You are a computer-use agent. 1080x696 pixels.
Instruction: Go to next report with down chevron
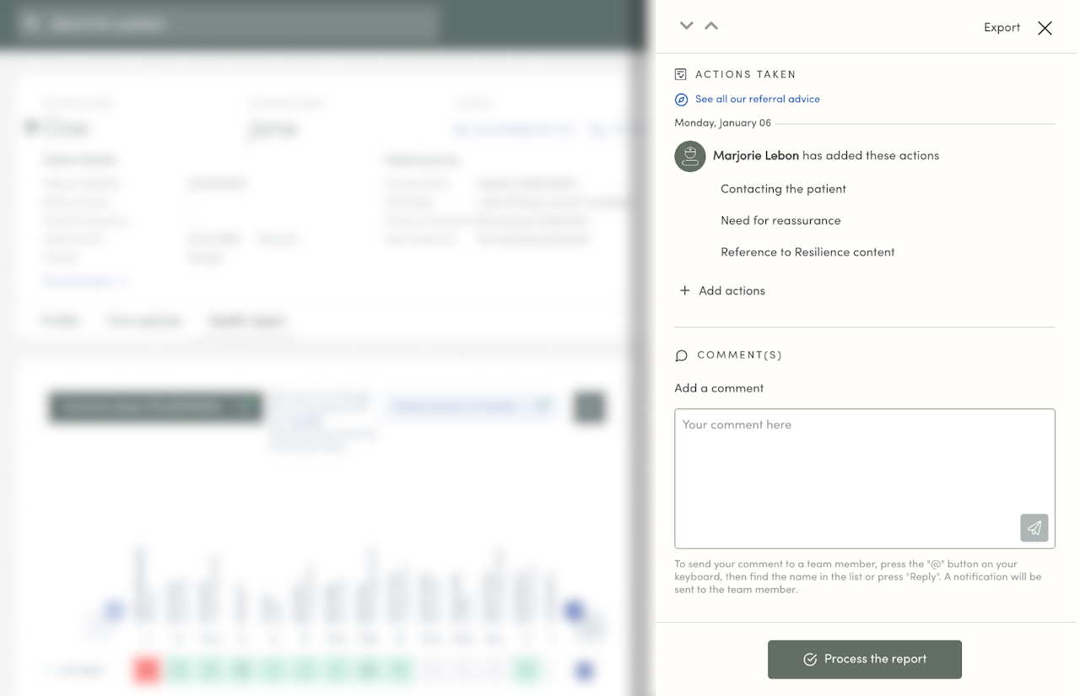point(686,26)
